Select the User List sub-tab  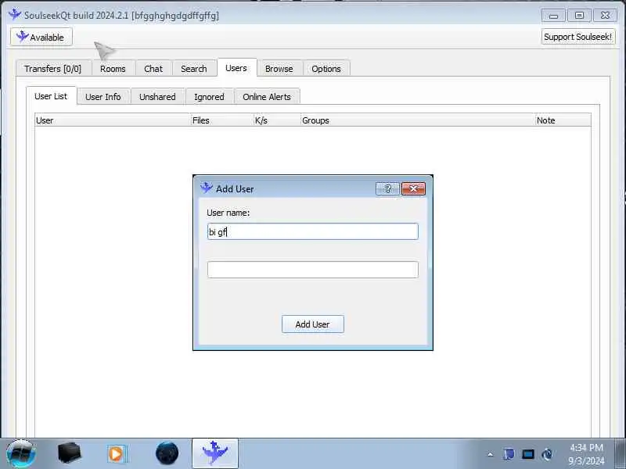click(51, 96)
